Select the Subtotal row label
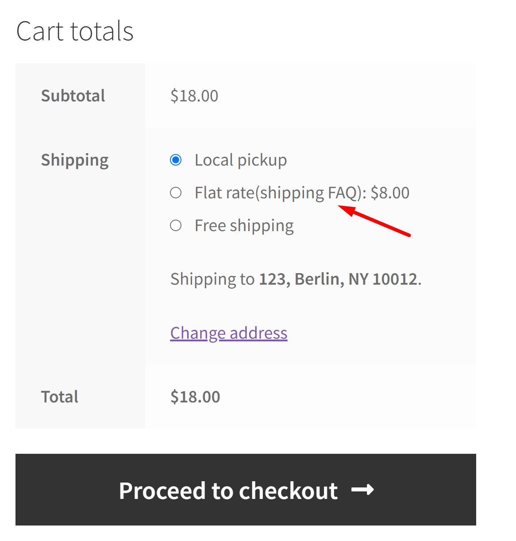This screenshot has width=516, height=541. coord(73,96)
